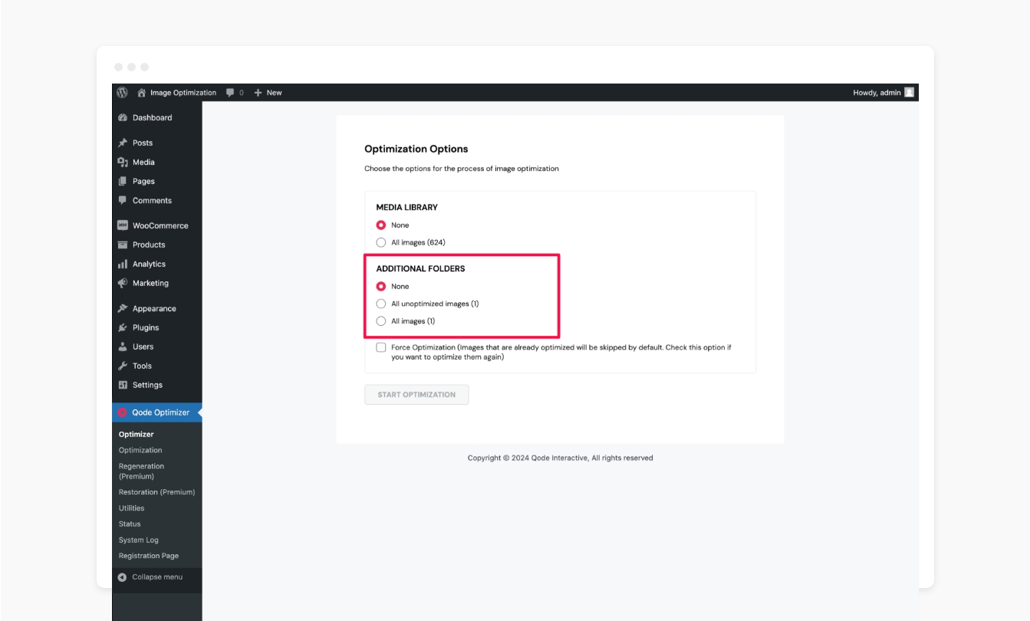
Task: Click the Media icon in sidebar
Action: click(x=122, y=162)
